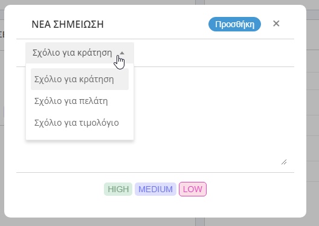Click the blue Προσθήκη button
Image resolution: width=319 pixels, height=226 pixels.
click(x=234, y=24)
